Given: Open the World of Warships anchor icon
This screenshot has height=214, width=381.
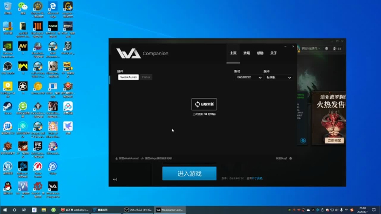Looking at the screenshot, I should 68,48.
